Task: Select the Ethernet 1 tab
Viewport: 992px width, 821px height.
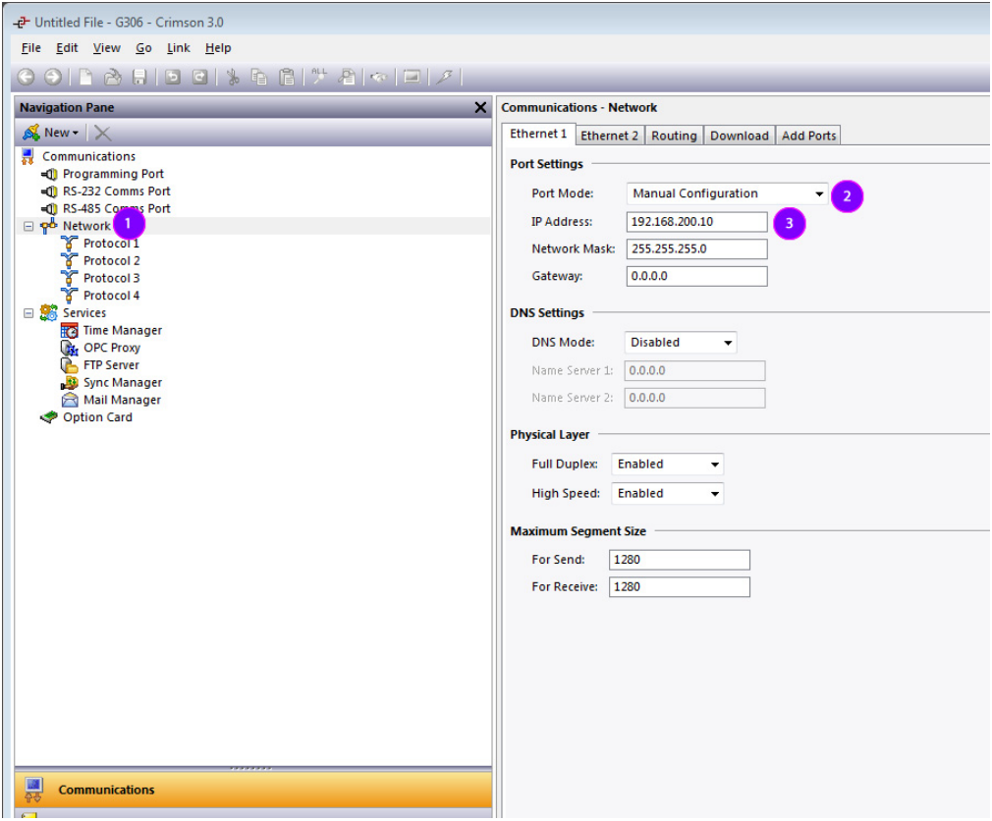Action: 538,135
